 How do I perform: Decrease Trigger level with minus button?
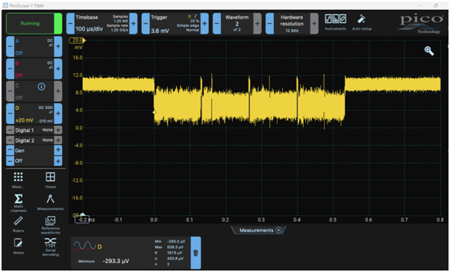pos(146,24)
